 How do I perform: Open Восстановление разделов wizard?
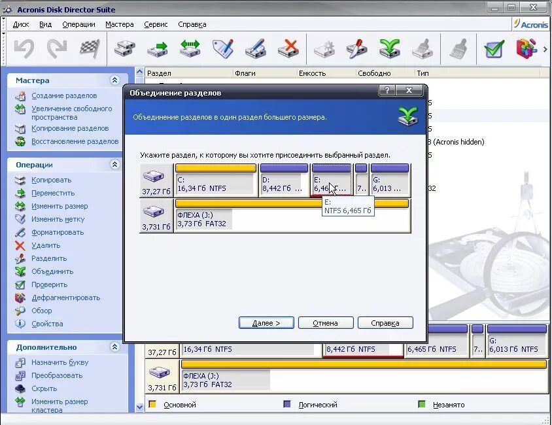[75, 141]
